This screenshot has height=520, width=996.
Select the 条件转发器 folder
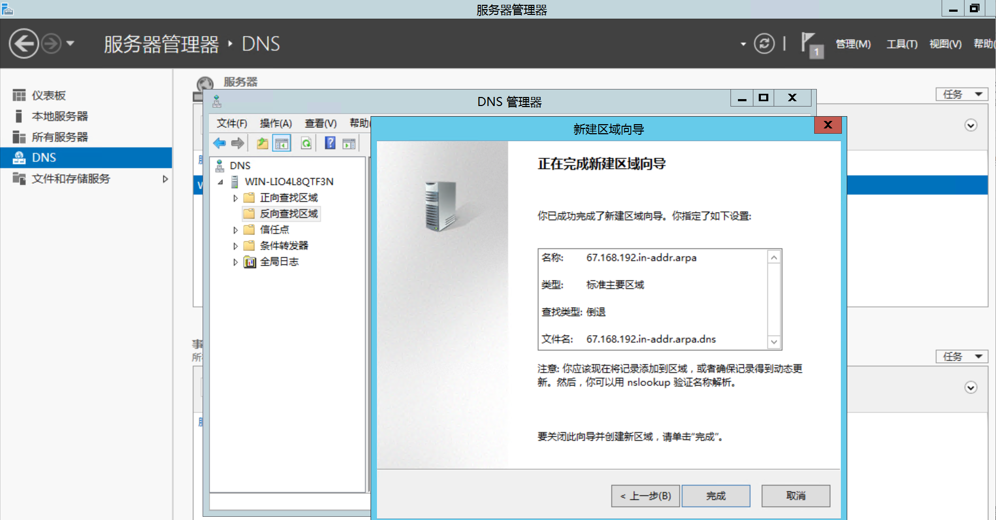point(284,246)
